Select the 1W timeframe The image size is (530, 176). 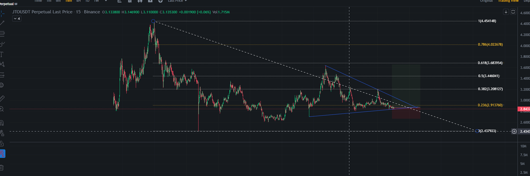tap(96, 1)
